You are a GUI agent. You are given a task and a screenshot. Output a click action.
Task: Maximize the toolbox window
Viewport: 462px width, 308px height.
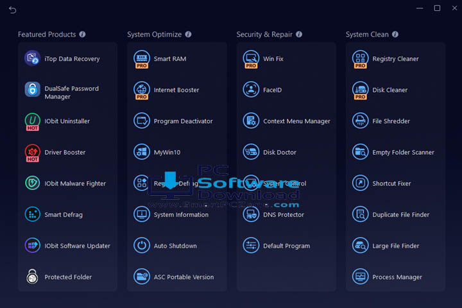pos(437,8)
